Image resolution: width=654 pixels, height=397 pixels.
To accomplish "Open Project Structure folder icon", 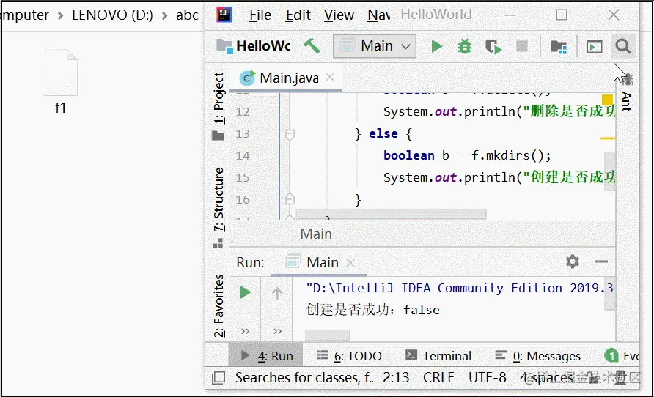I will click(x=558, y=46).
